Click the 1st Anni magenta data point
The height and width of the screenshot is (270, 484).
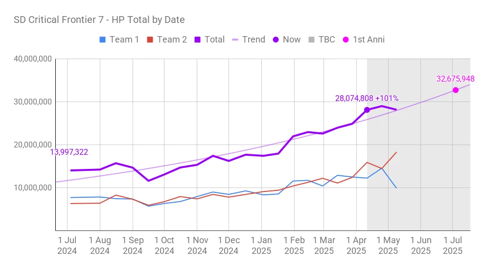(456, 90)
